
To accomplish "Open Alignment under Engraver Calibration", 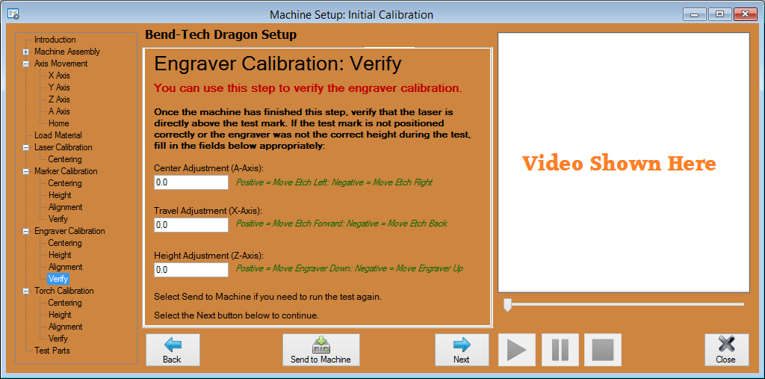I will tap(66, 267).
